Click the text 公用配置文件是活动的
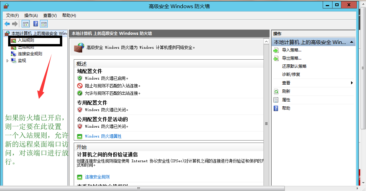Image resolution: width=366 pixels, height=191 pixels. (x=102, y=119)
